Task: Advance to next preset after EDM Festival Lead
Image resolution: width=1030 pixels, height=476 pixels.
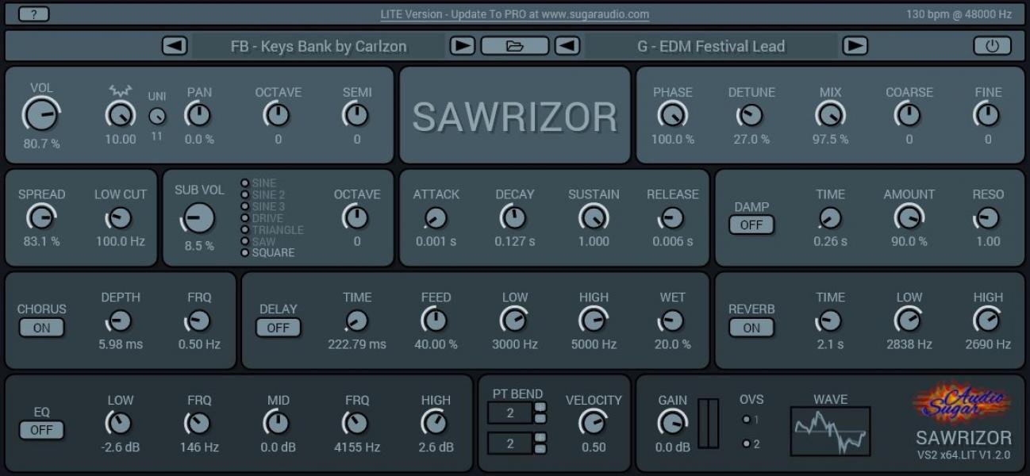Action: pyautogui.click(x=855, y=46)
